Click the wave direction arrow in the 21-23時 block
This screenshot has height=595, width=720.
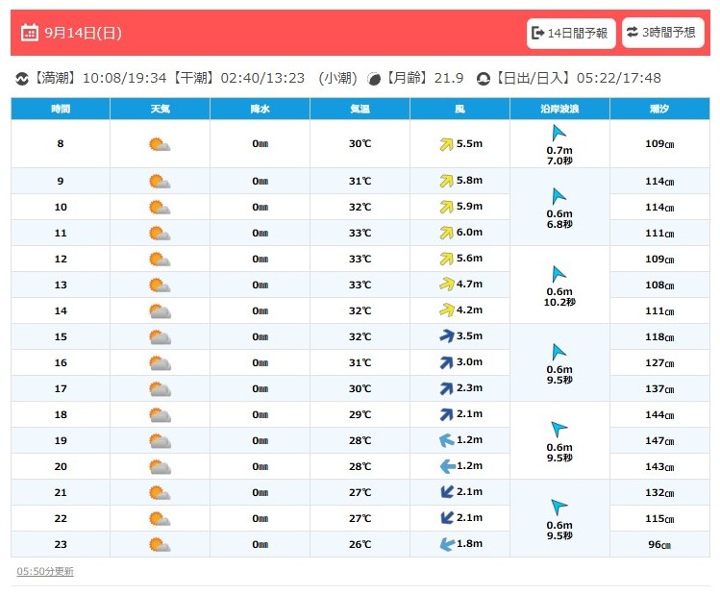click(559, 508)
